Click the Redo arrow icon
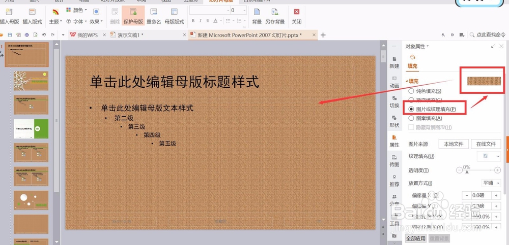 [52, 34]
